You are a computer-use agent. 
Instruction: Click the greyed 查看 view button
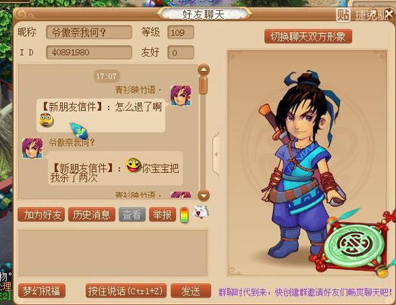tap(132, 215)
